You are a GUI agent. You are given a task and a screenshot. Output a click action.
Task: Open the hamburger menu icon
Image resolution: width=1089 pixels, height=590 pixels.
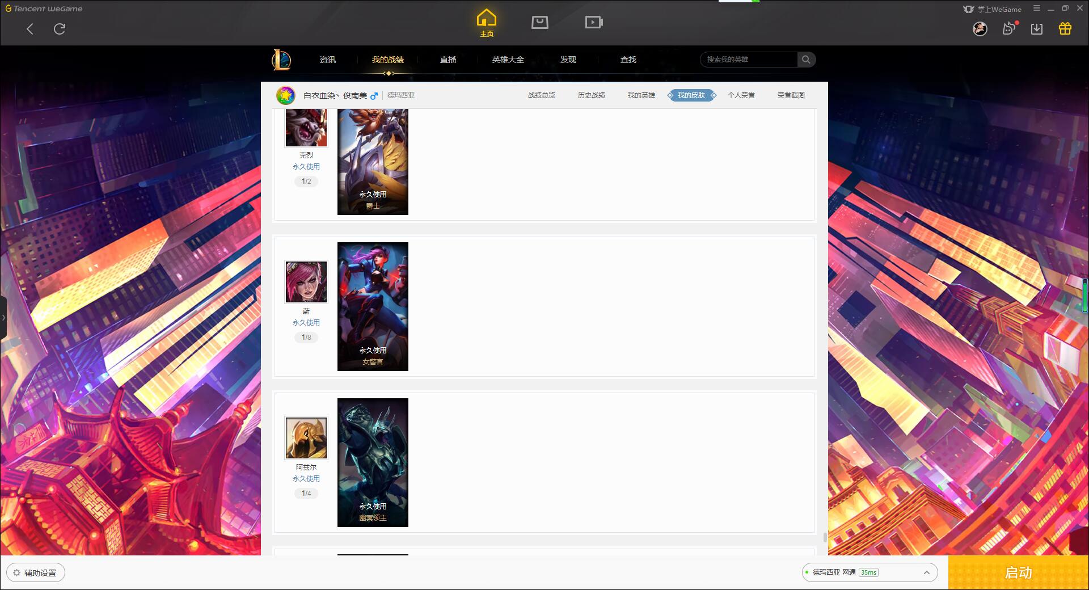1037,9
